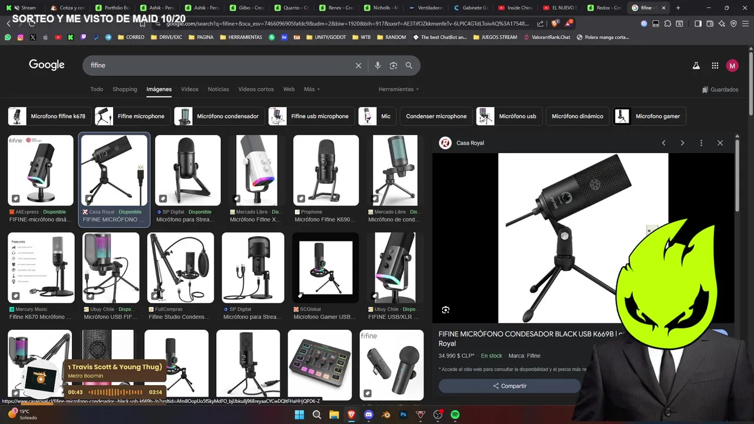Switch to the Todo results tab

[97, 89]
